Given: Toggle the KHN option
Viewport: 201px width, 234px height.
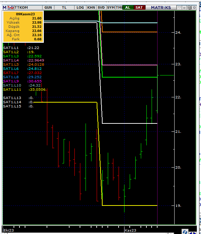Looking at the screenshot, I should [x=91, y=8].
